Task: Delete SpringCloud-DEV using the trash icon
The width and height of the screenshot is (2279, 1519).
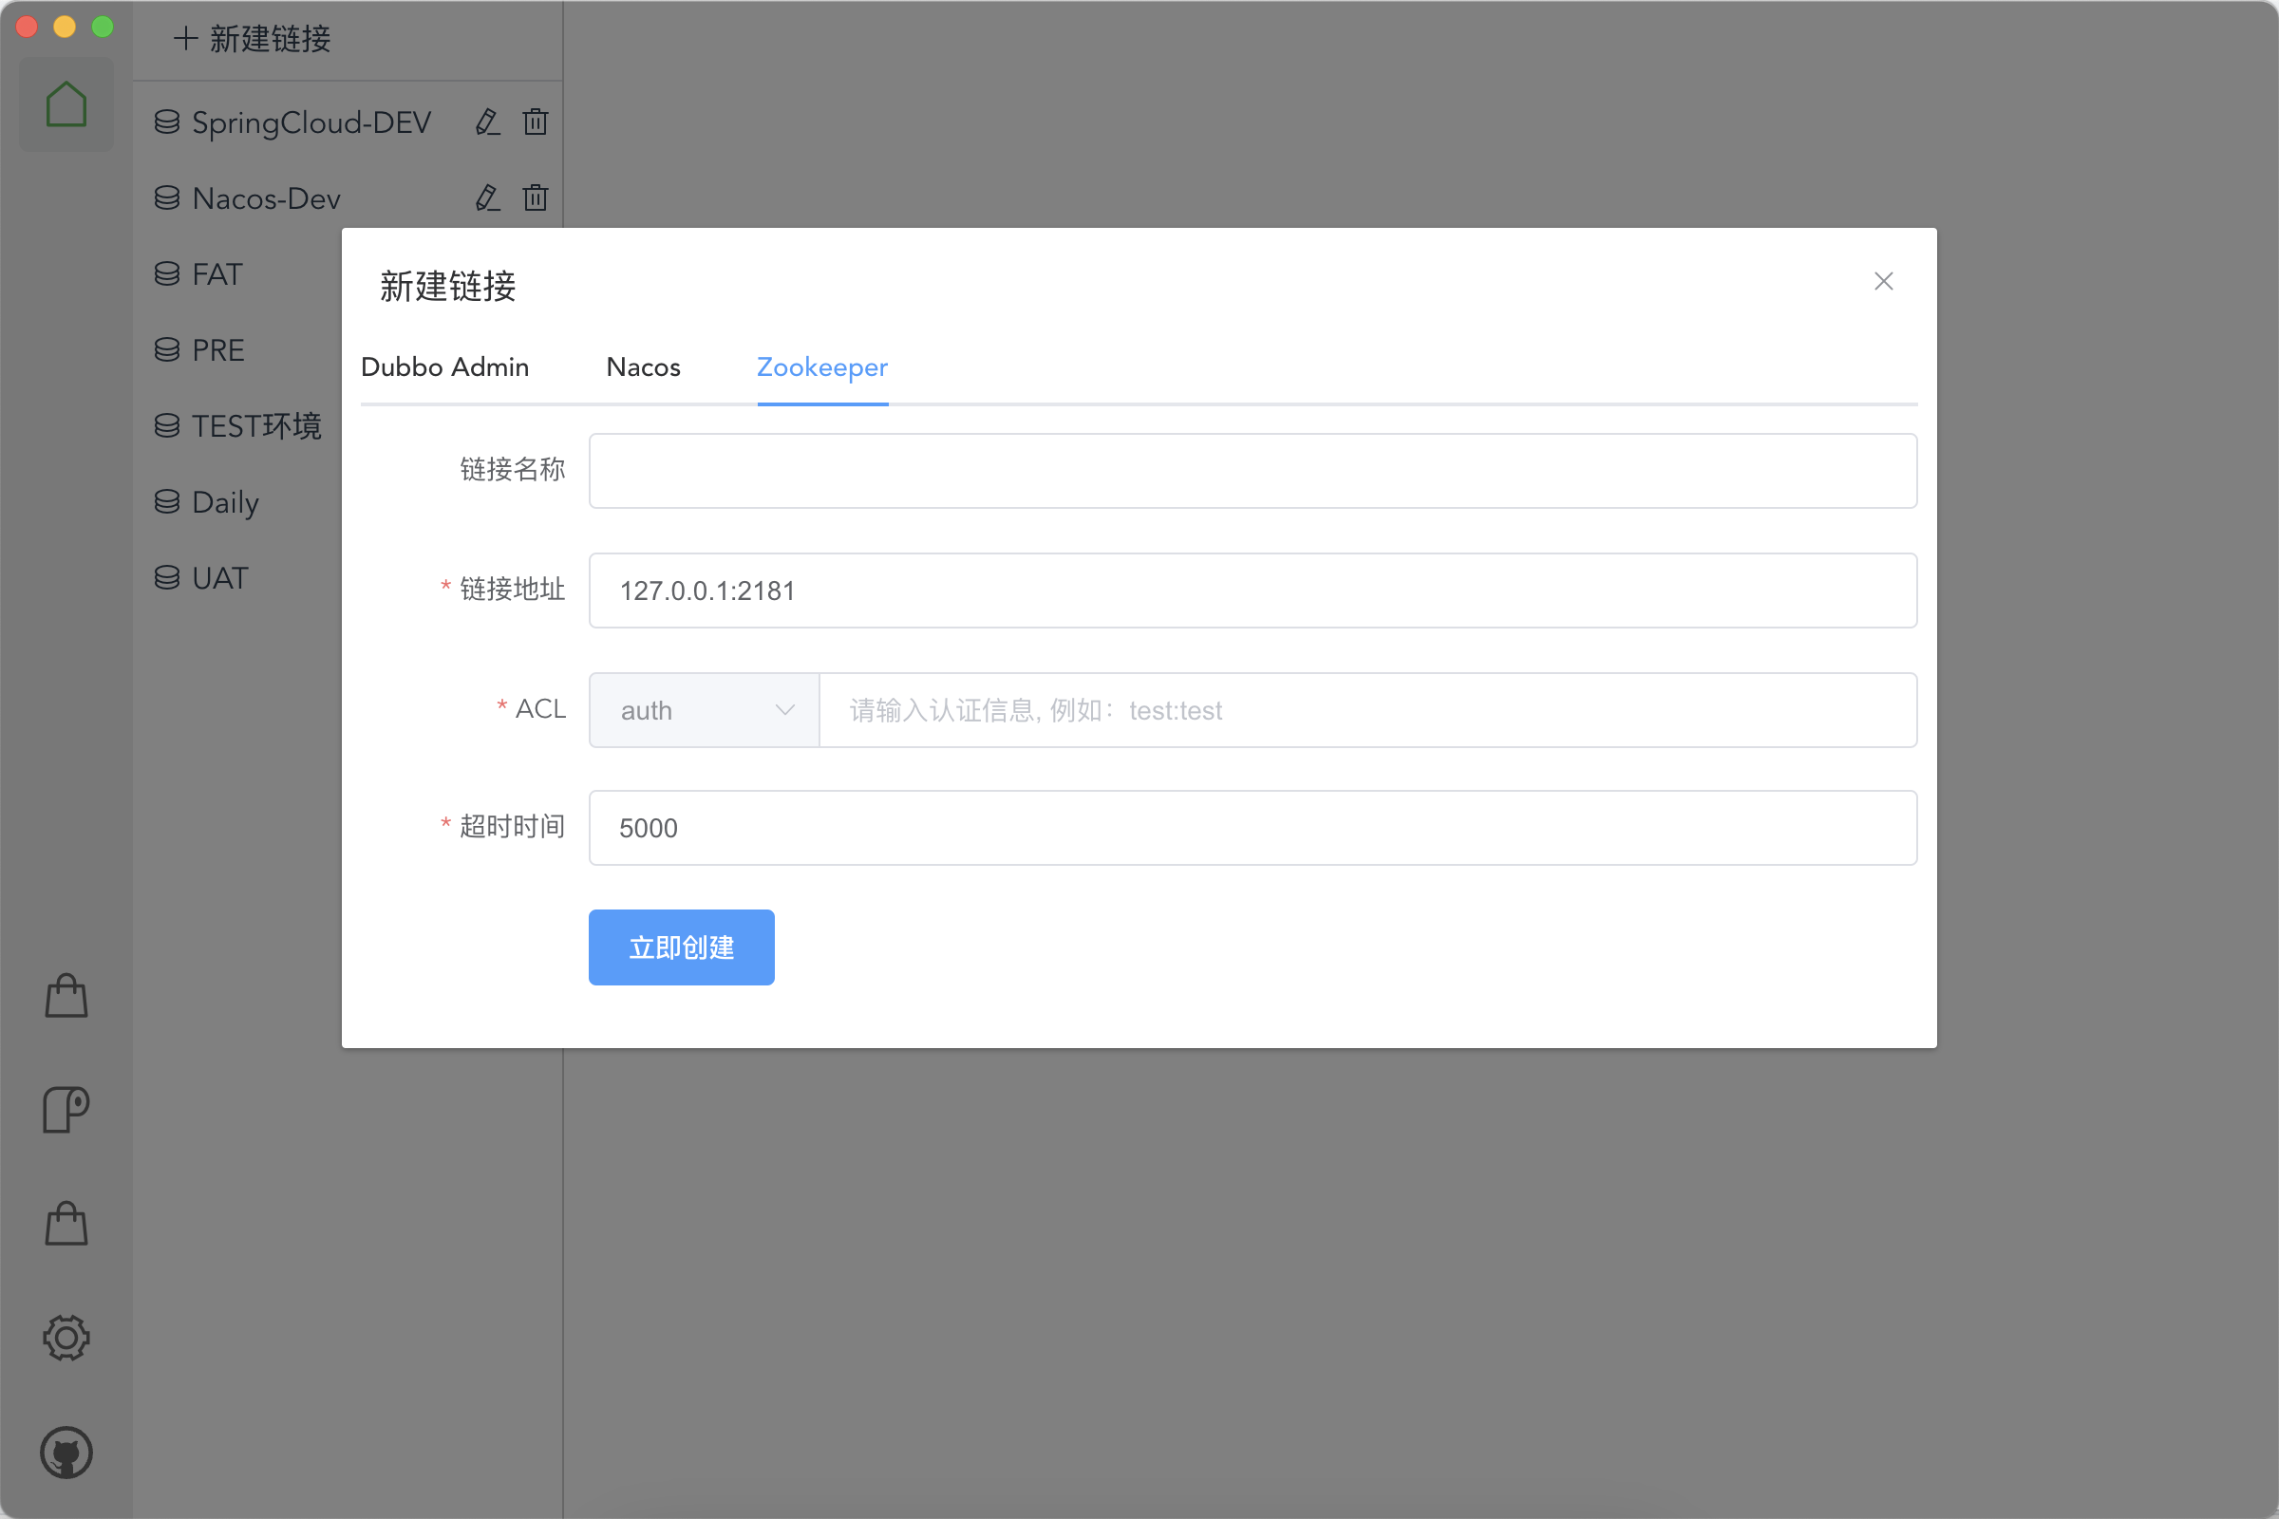Action: (536, 122)
